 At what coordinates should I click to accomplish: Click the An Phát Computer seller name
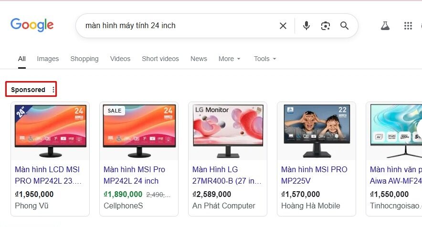click(223, 206)
